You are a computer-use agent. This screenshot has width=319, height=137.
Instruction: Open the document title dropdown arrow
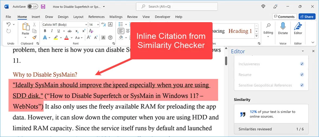[x=104, y=7]
